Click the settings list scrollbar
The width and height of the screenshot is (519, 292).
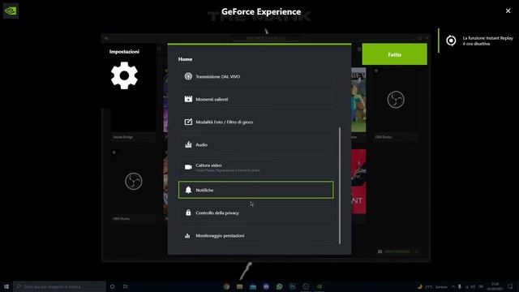coord(340,186)
